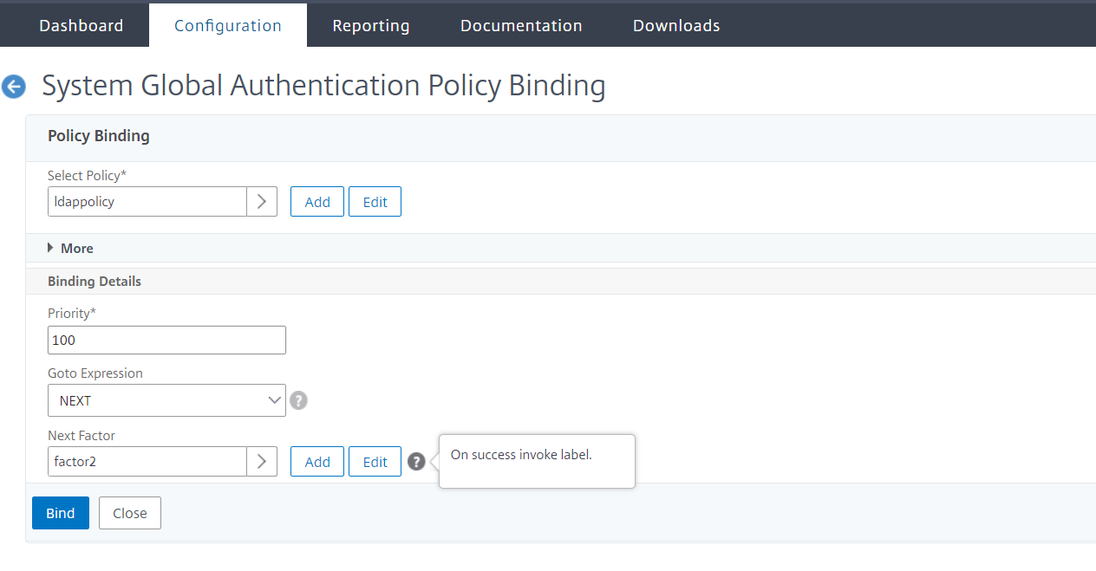
Task: Click the help icon beside Next Factor
Action: [x=416, y=462]
